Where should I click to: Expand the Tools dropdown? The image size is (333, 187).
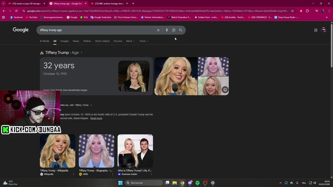143,41
